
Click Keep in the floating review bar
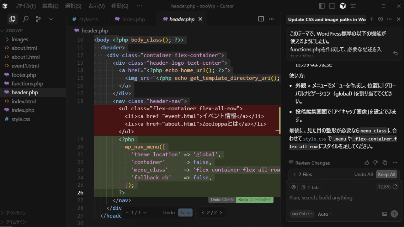point(185,212)
